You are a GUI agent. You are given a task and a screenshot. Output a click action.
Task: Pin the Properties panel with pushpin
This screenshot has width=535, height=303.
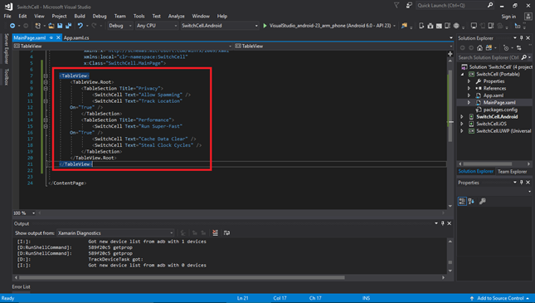[x=522, y=183]
